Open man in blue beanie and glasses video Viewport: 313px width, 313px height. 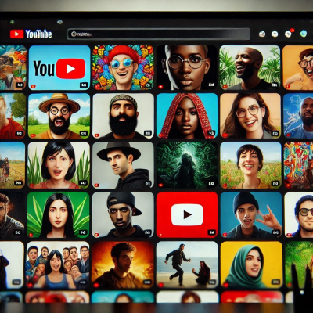(x=299, y=215)
